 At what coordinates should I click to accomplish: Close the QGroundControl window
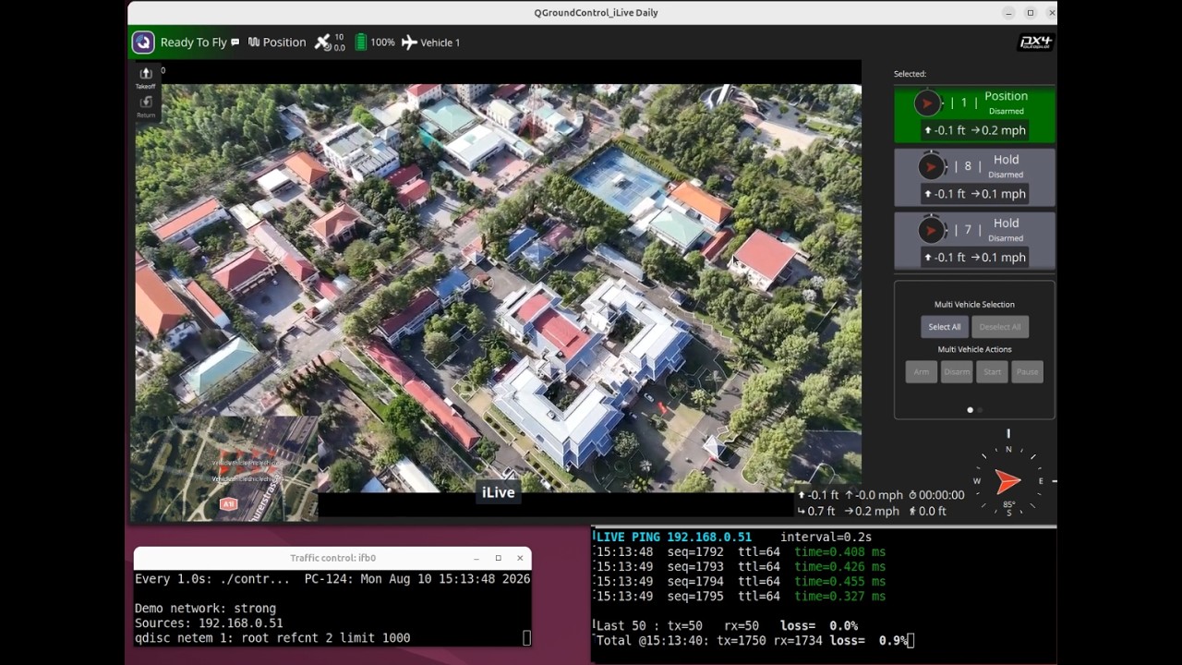coord(1051,13)
